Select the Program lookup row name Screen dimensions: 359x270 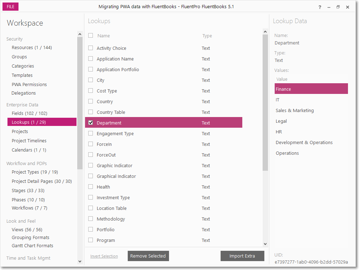point(106,240)
